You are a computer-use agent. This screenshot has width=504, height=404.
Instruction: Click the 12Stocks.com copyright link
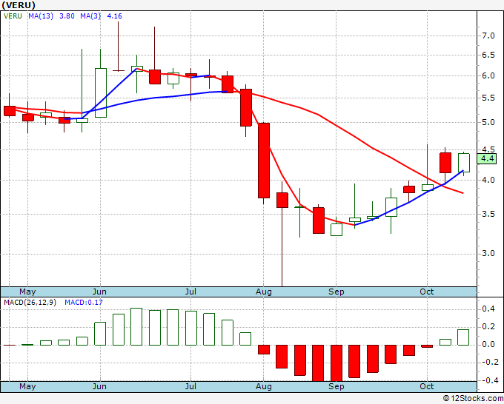coord(473,398)
